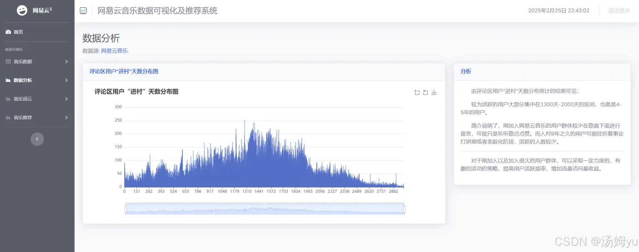Screen dimensions: 639x252
Task: Click the left handle of the data zoom slider
Action: [x=126, y=209]
